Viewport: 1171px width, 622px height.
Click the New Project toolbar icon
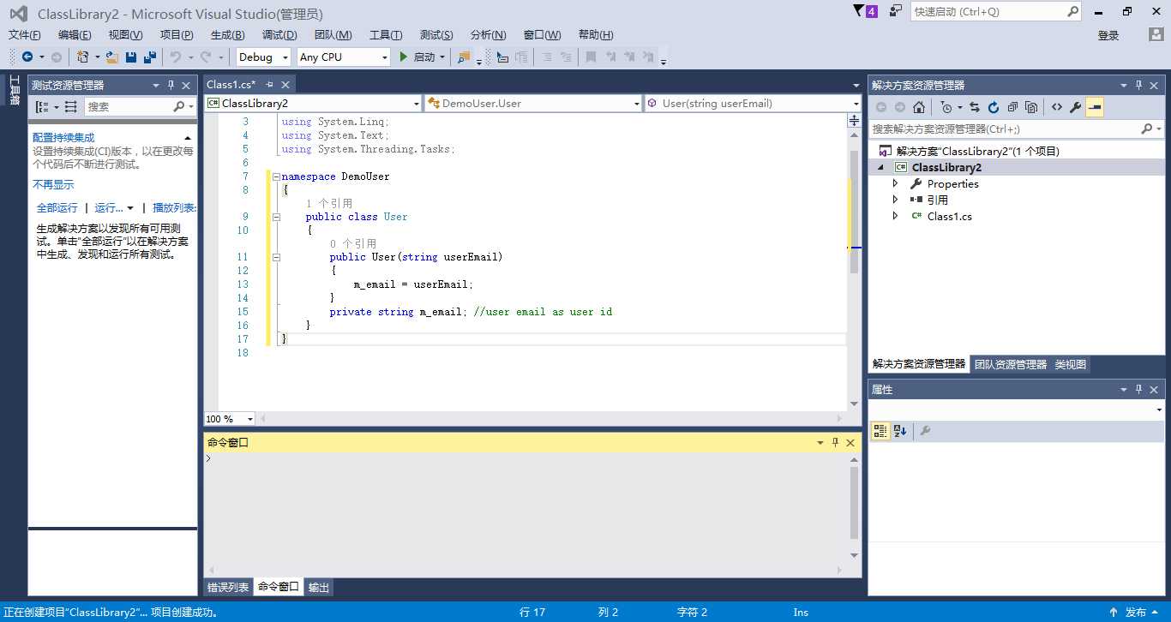tap(82, 57)
